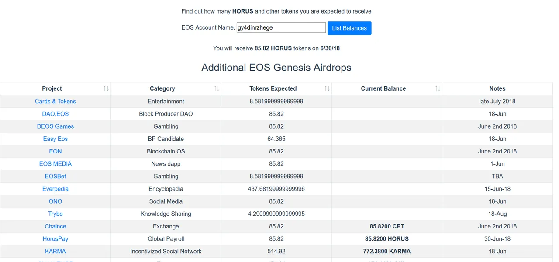Go to the Everpedia link
559x262 pixels.
pos(55,189)
